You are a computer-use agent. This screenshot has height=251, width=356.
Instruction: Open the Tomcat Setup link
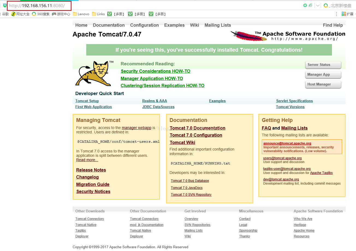point(87,101)
